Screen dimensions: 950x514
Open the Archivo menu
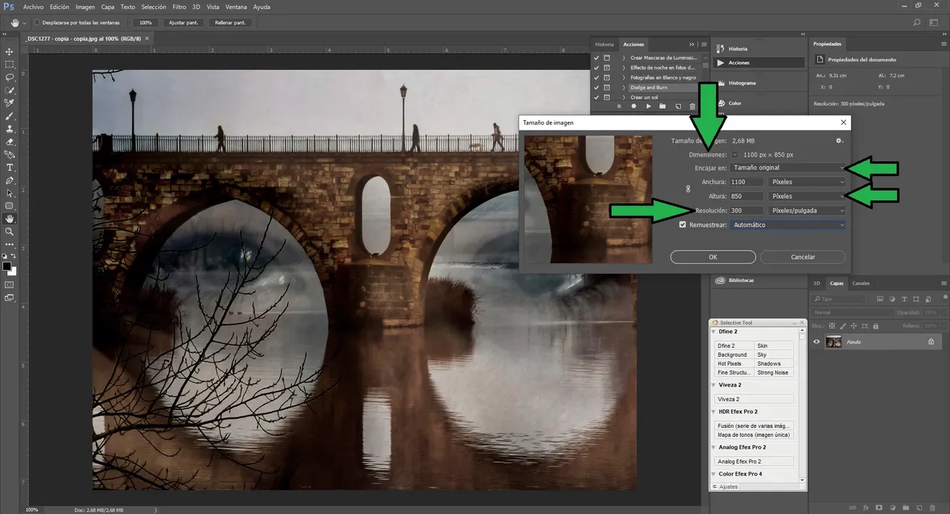[x=33, y=7]
